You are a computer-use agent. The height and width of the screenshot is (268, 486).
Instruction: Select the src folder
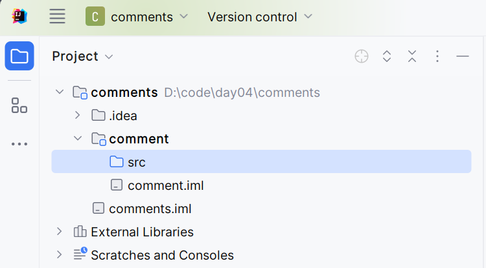(136, 162)
